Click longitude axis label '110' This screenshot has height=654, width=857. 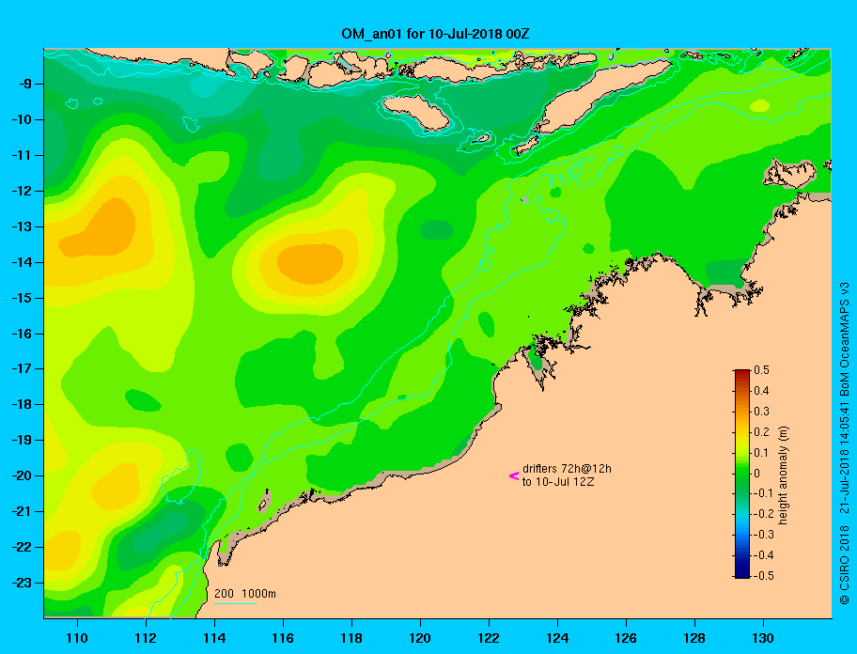click(x=77, y=638)
